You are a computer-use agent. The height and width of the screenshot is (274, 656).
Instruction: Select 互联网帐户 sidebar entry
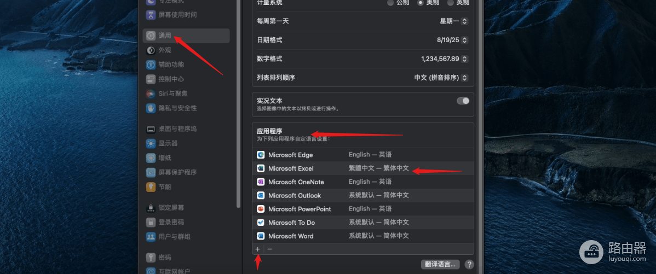pyautogui.click(x=175, y=271)
